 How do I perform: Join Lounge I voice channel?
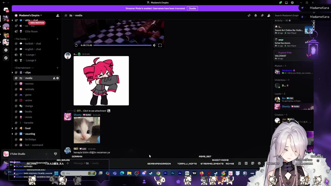point(36,55)
